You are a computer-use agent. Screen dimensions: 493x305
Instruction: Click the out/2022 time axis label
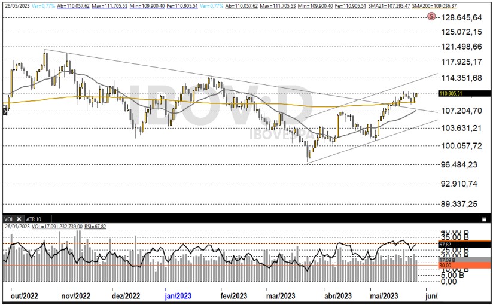pyautogui.click(x=24, y=296)
